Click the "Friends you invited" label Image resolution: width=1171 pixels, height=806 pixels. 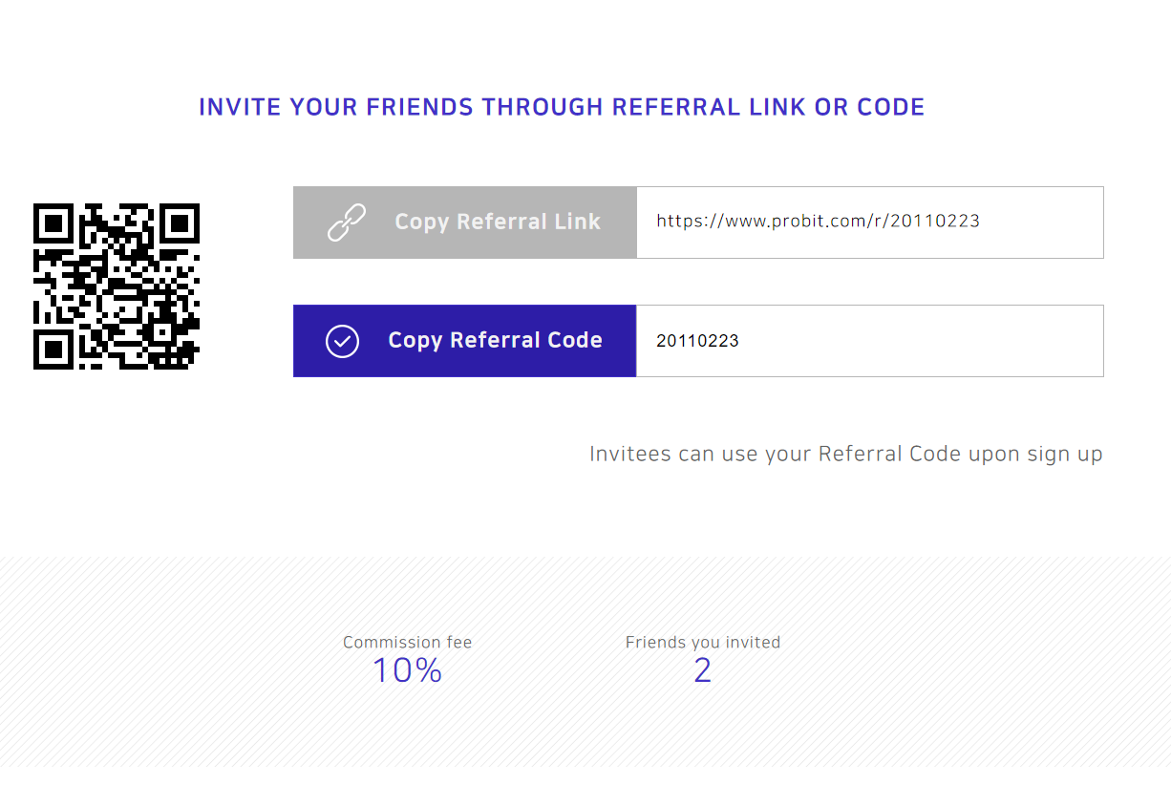703,643
